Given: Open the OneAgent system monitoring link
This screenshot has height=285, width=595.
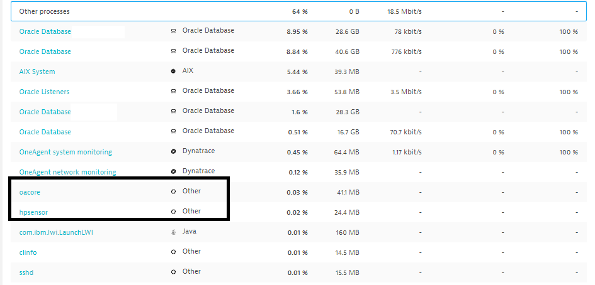Looking at the screenshot, I should (x=65, y=152).
